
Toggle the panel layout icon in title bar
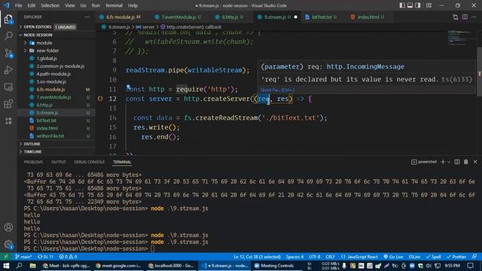click(410, 5)
